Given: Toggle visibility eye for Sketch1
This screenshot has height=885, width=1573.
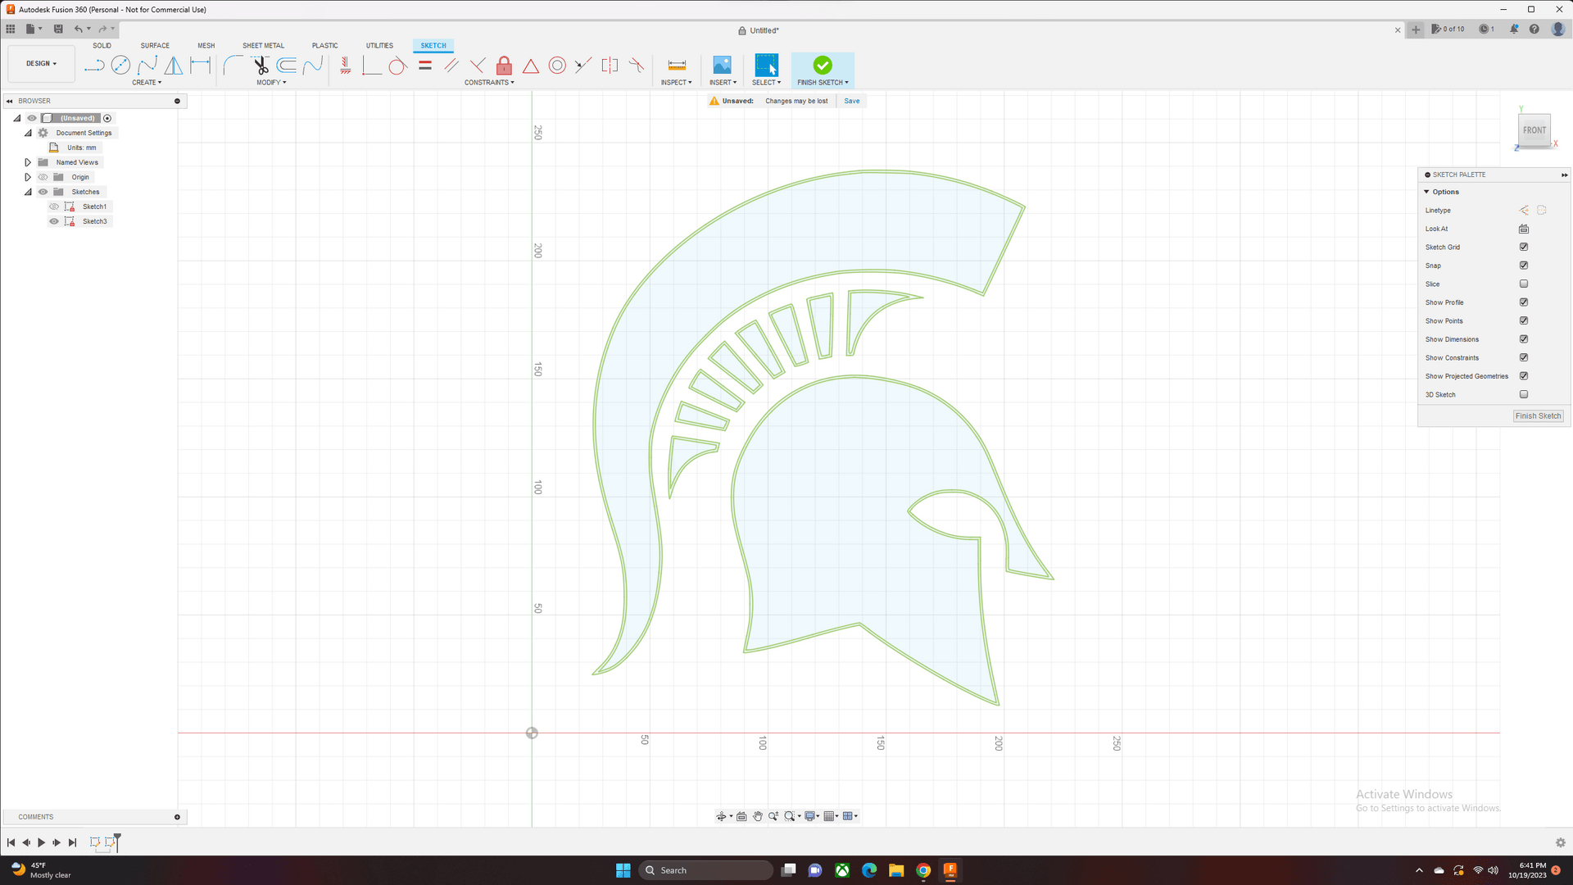Looking at the screenshot, I should [x=54, y=206].
